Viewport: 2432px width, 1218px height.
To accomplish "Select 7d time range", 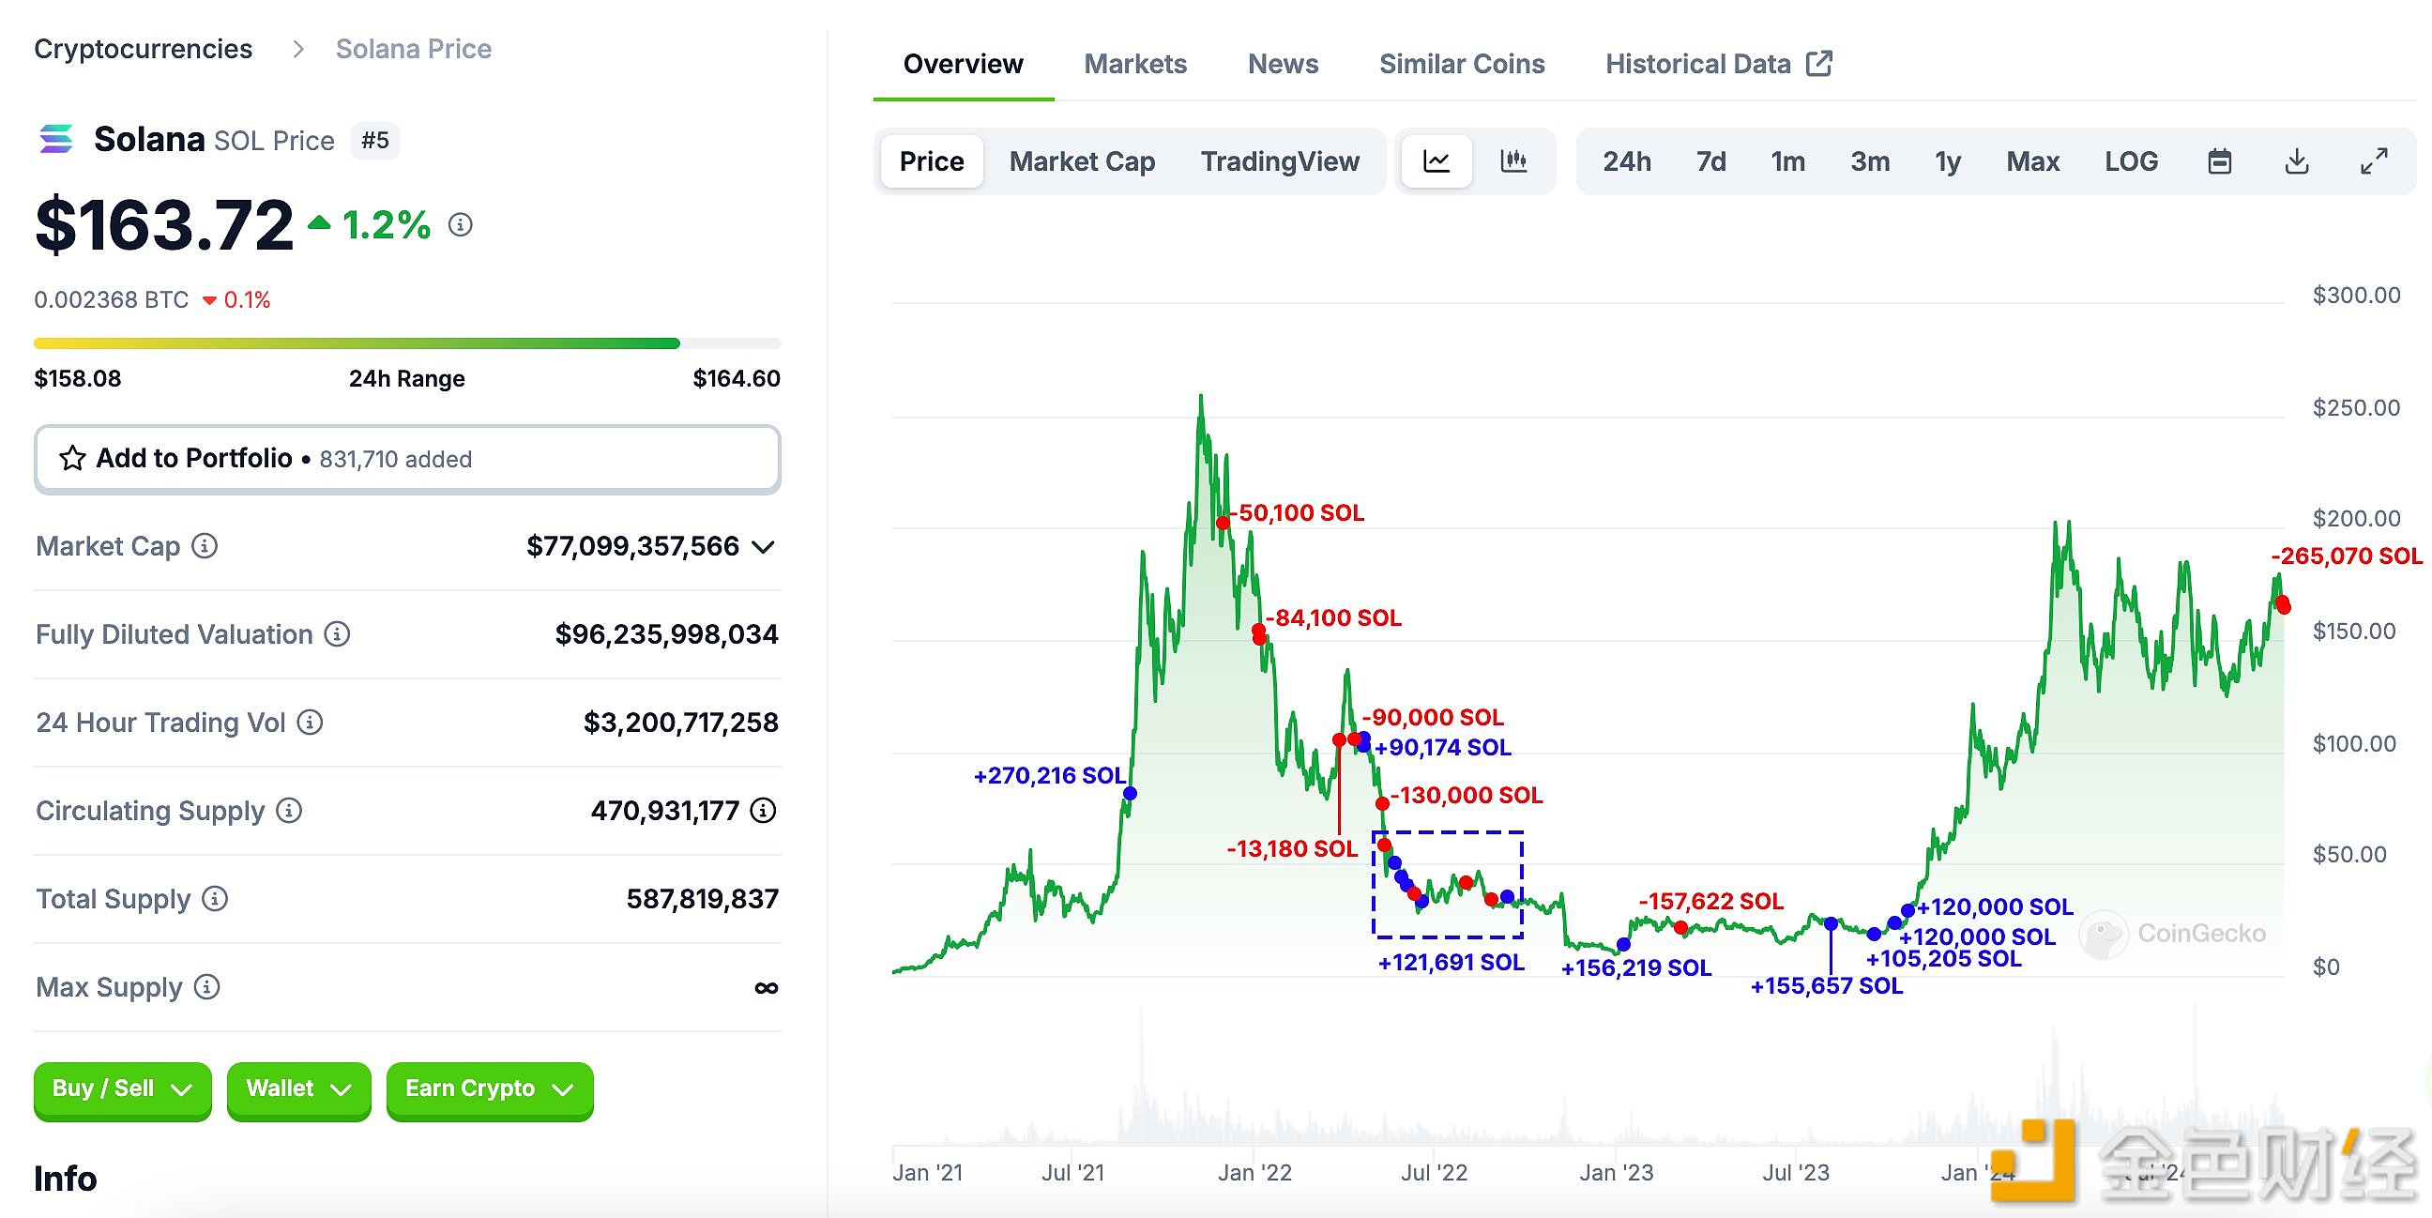I will coord(1710,161).
